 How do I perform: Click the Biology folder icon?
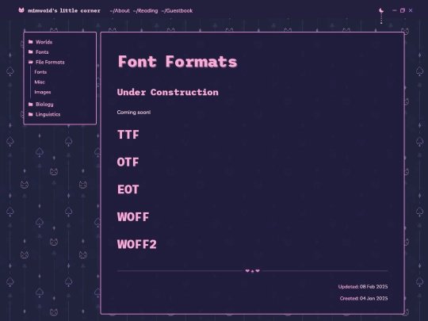click(31, 104)
